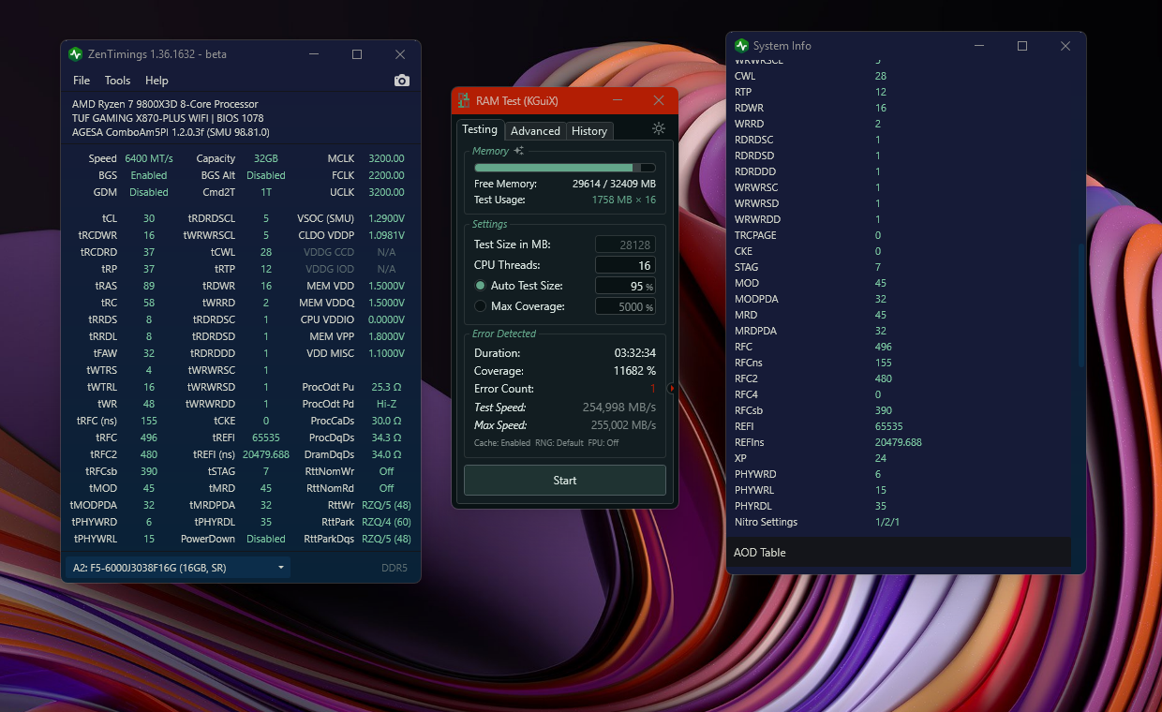Click the PHYRDL 35 row in System Info
Viewport: 1162px width, 712px height.
click(x=900, y=506)
